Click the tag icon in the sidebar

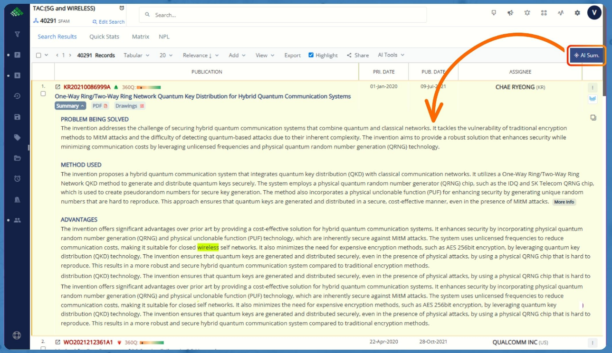click(x=17, y=138)
